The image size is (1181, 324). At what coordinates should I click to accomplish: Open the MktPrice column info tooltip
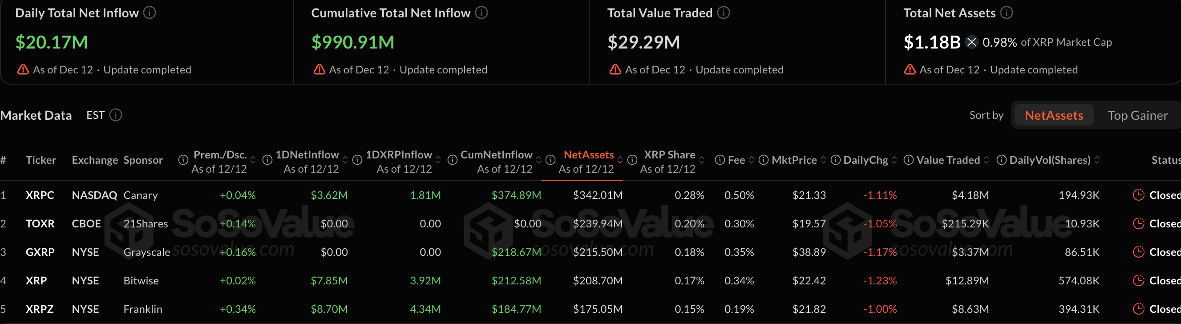[763, 160]
